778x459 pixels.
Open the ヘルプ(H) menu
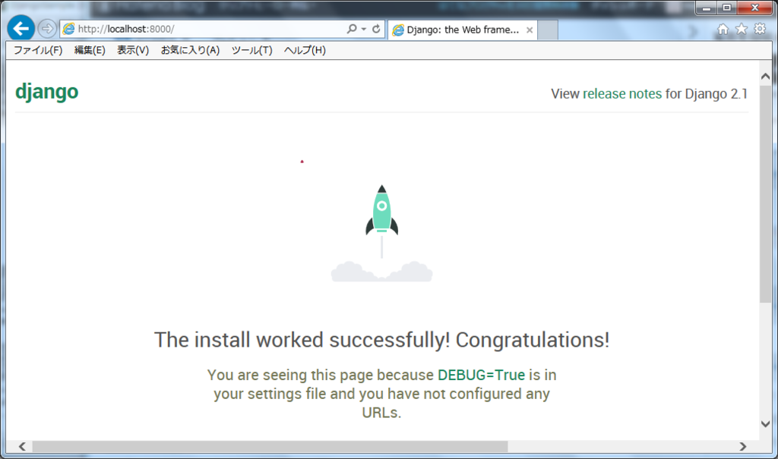(x=305, y=50)
